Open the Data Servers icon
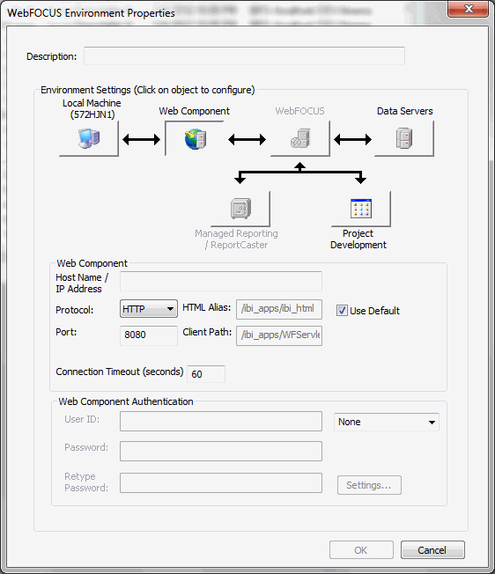This screenshot has width=495, height=574. pyautogui.click(x=404, y=139)
